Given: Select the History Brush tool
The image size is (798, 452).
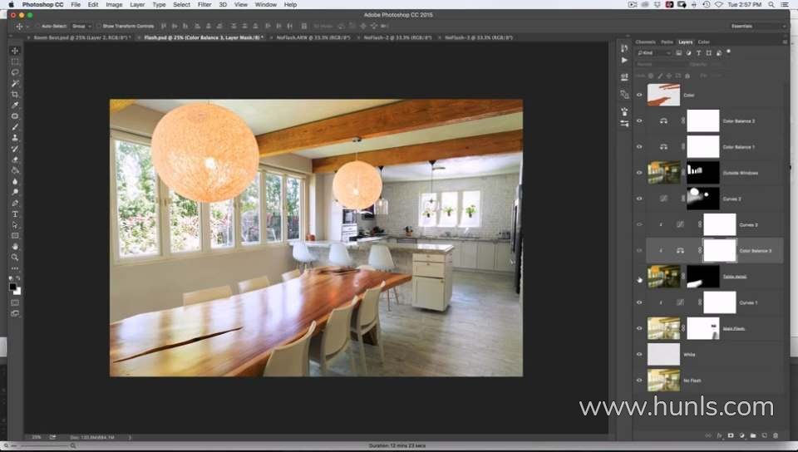Looking at the screenshot, I should pyautogui.click(x=15, y=149).
